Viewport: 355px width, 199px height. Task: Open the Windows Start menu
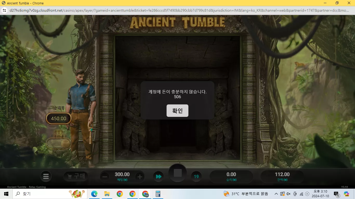(6, 194)
